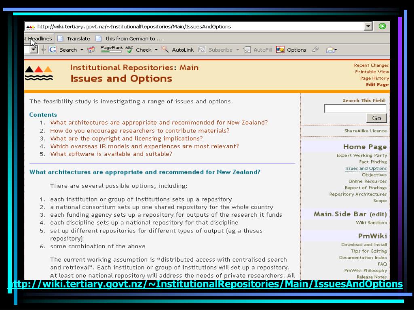Open Tips for Editing link

369,251
